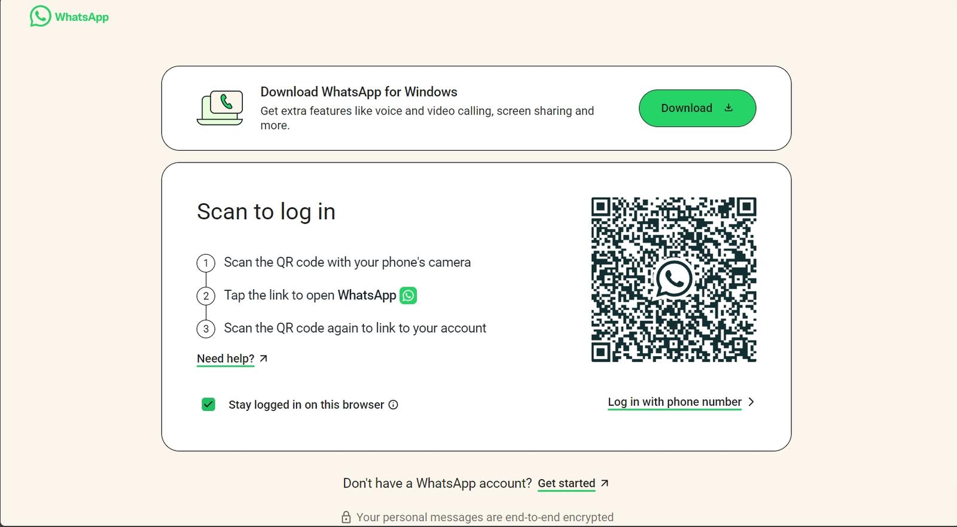Image resolution: width=957 pixels, height=527 pixels.
Task: Click chevron next to Log in with phone number
Action: click(751, 402)
